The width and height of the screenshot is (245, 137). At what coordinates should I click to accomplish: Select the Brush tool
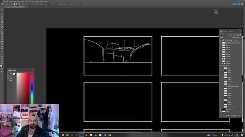[2, 29]
